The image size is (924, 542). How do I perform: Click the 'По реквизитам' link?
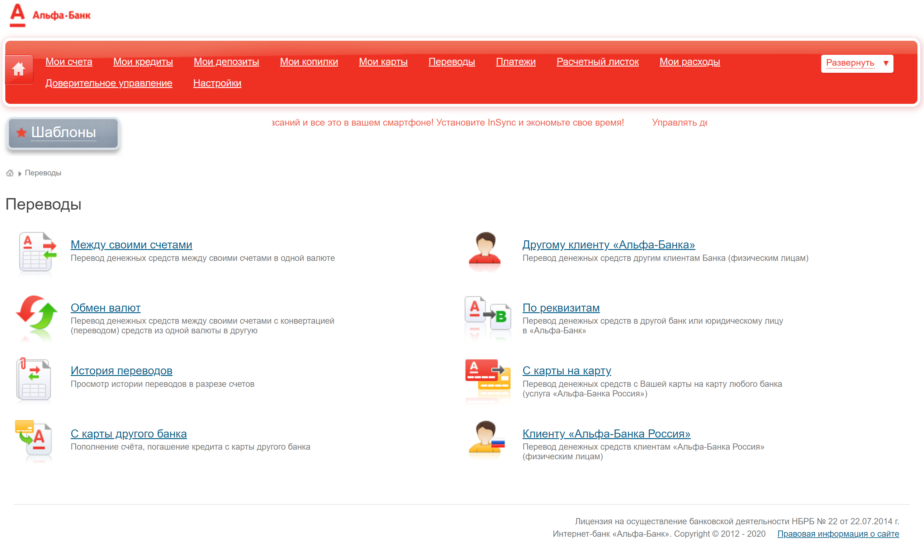561,308
